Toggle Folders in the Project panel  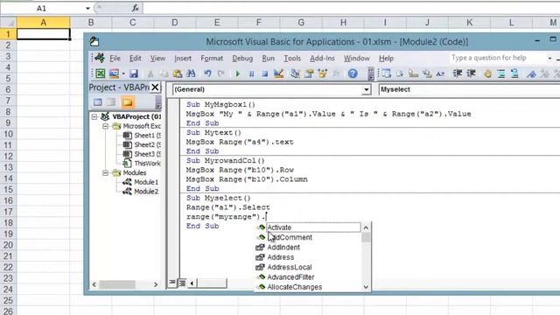click(128, 102)
